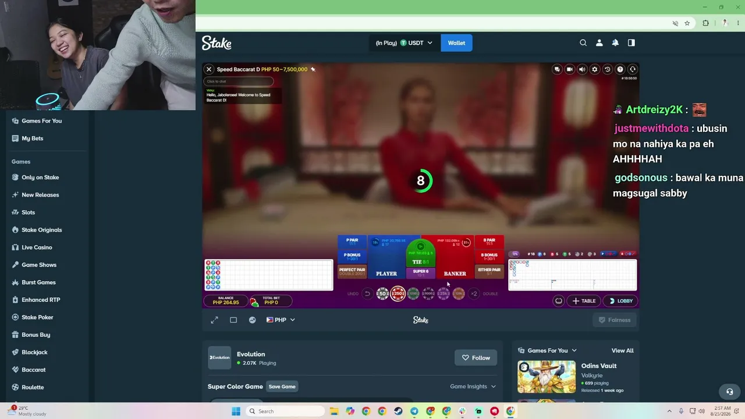Save Game for Super Color Game
The height and width of the screenshot is (419, 745).
pos(282,386)
